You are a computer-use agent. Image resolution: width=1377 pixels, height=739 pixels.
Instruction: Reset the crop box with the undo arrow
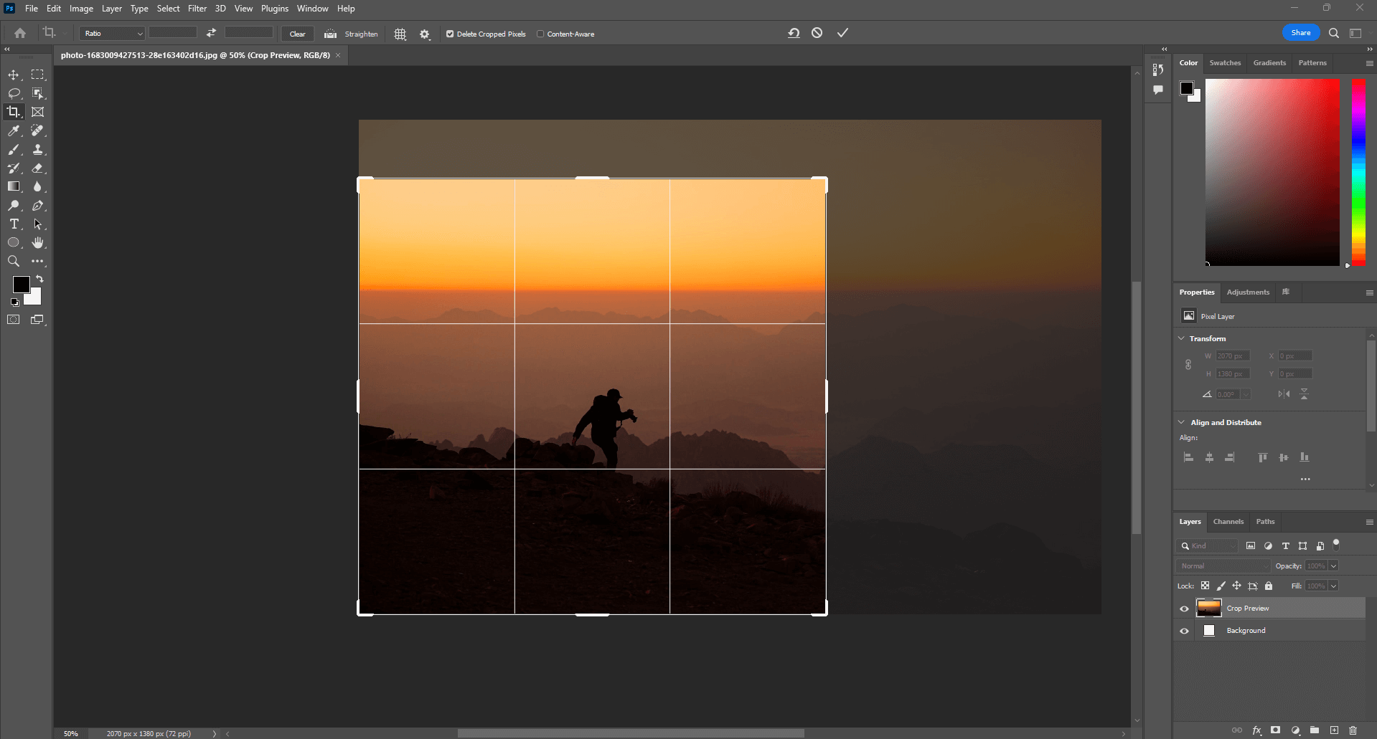pyautogui.click(x=794, y=33)
